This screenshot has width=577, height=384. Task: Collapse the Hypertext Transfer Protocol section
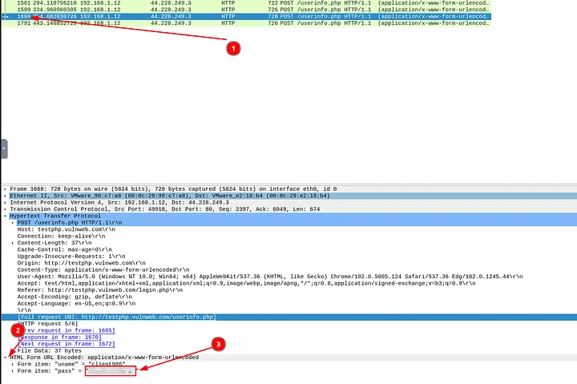(x=5, y=216)
